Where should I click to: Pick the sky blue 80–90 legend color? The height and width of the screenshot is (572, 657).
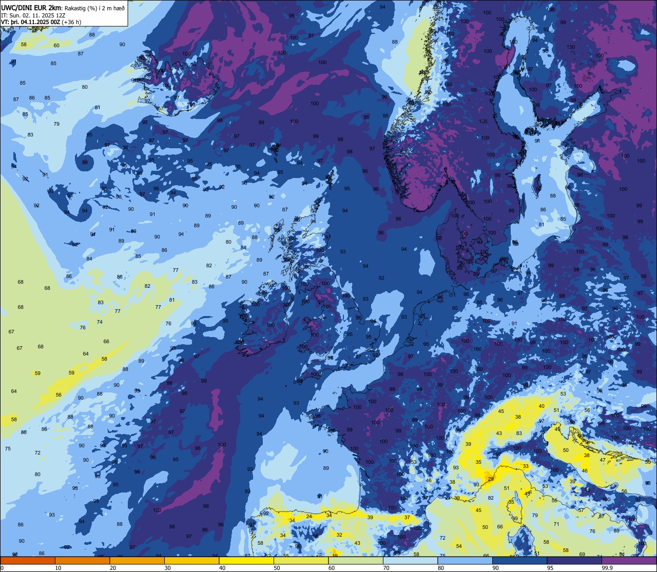465,560
